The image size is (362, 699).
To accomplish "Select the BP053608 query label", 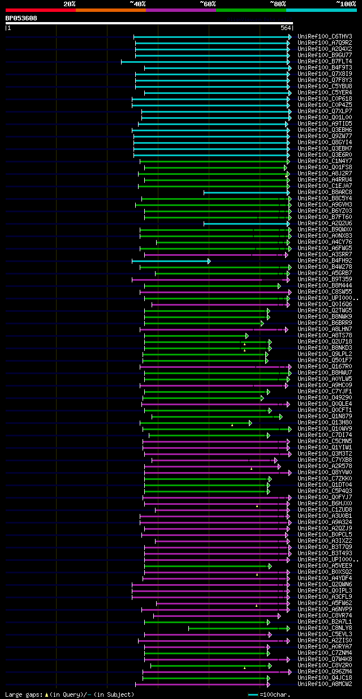I will 21,18.
